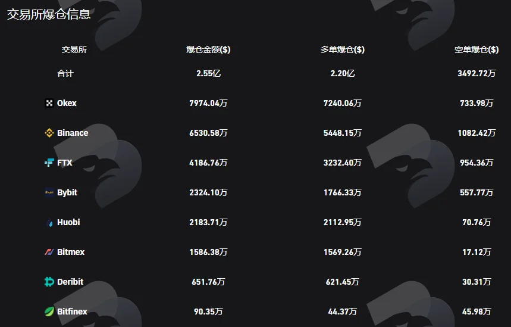Open the Binance exchange name link
The height and width of the screenshot is (327, 511).
coord(73,133)
